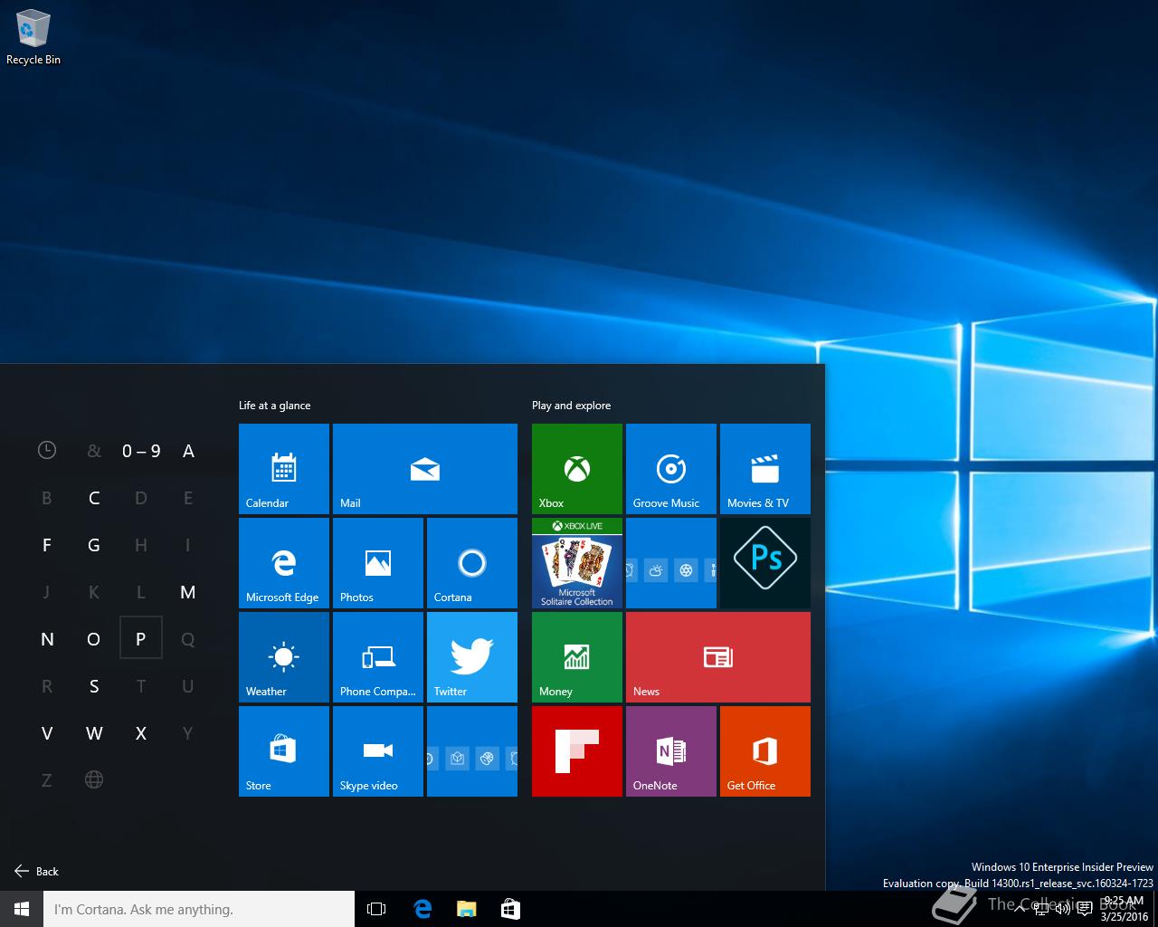Jump to 0–9 apps section

coord(141,451)
